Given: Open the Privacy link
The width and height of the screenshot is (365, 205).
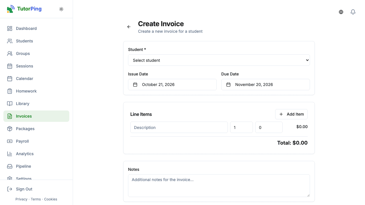Looking at the screenshot, I should tap(21, 199).
